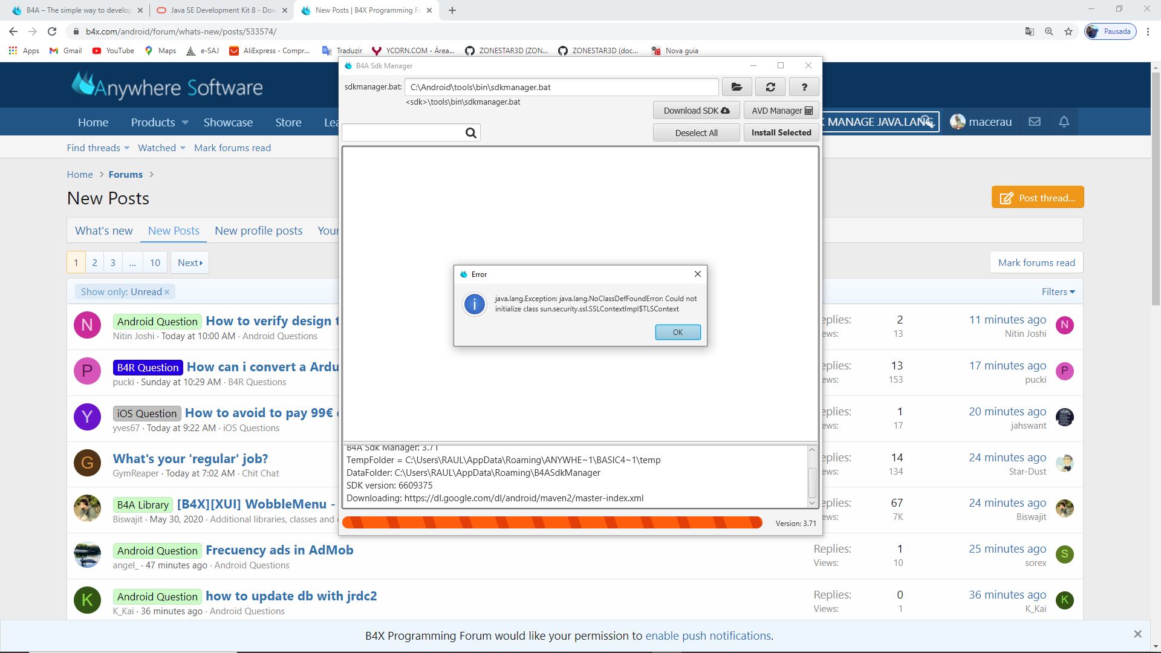The width and height of the screenshot is (1161, 653).
Task: Switch to the 'What's new' tab
Action: (103, 230)
